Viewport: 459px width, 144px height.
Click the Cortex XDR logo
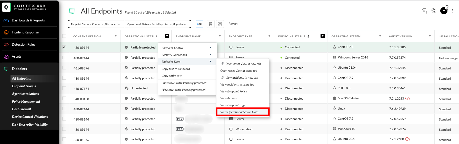6,7
